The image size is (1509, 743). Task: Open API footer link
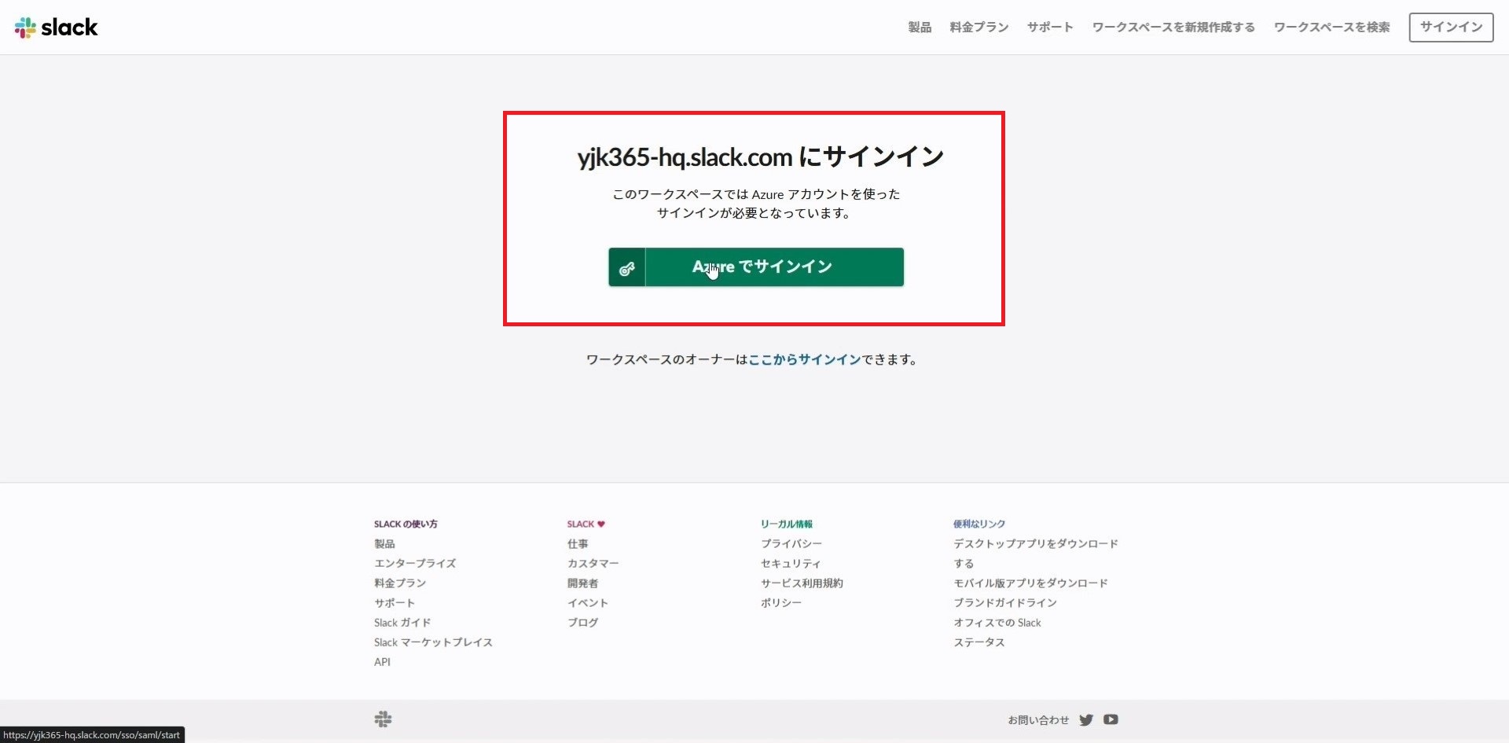382,661
